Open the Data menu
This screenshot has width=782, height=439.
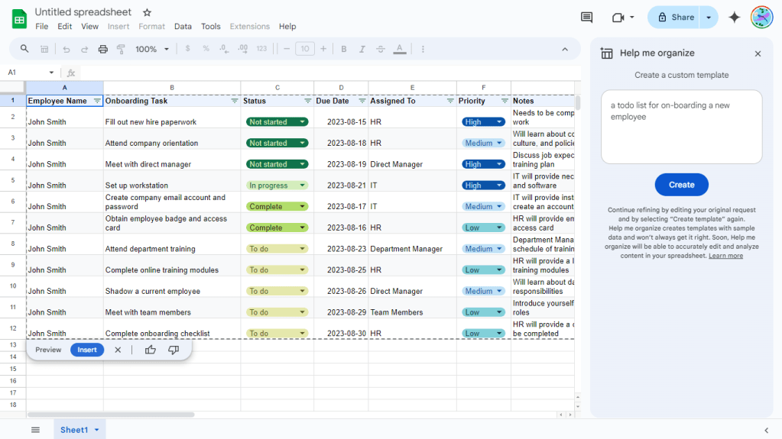(183, 27)
